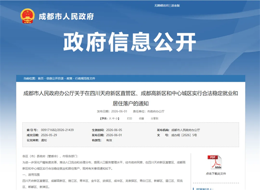Click 点击下载此文件 download link
Screen dimensions: 260x190
tap(216, 173)
